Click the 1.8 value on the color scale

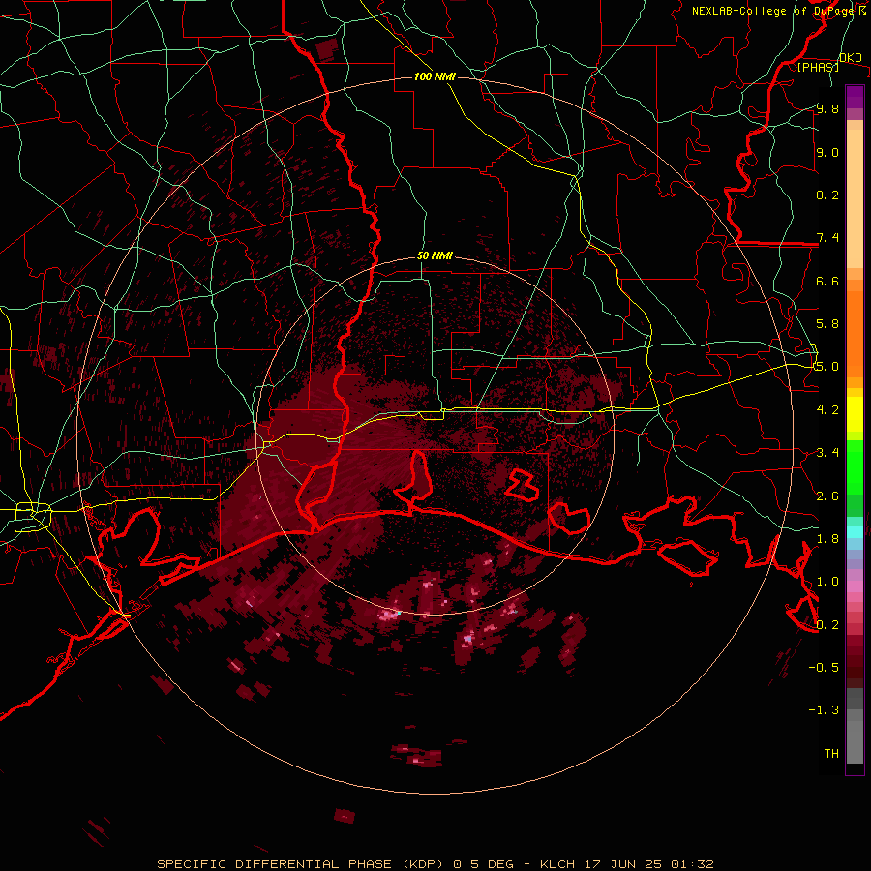coord(827,539)
